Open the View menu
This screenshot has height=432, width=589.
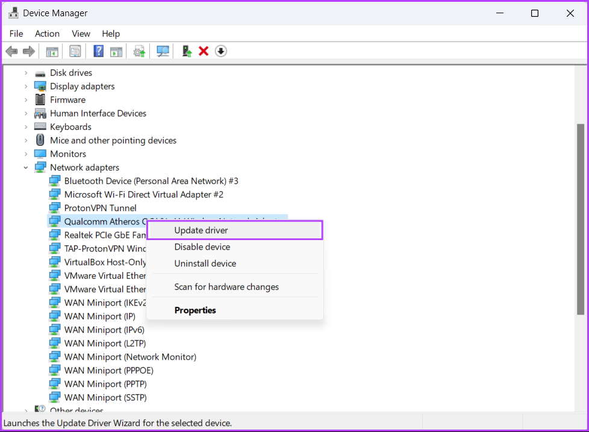click(81, 34)
